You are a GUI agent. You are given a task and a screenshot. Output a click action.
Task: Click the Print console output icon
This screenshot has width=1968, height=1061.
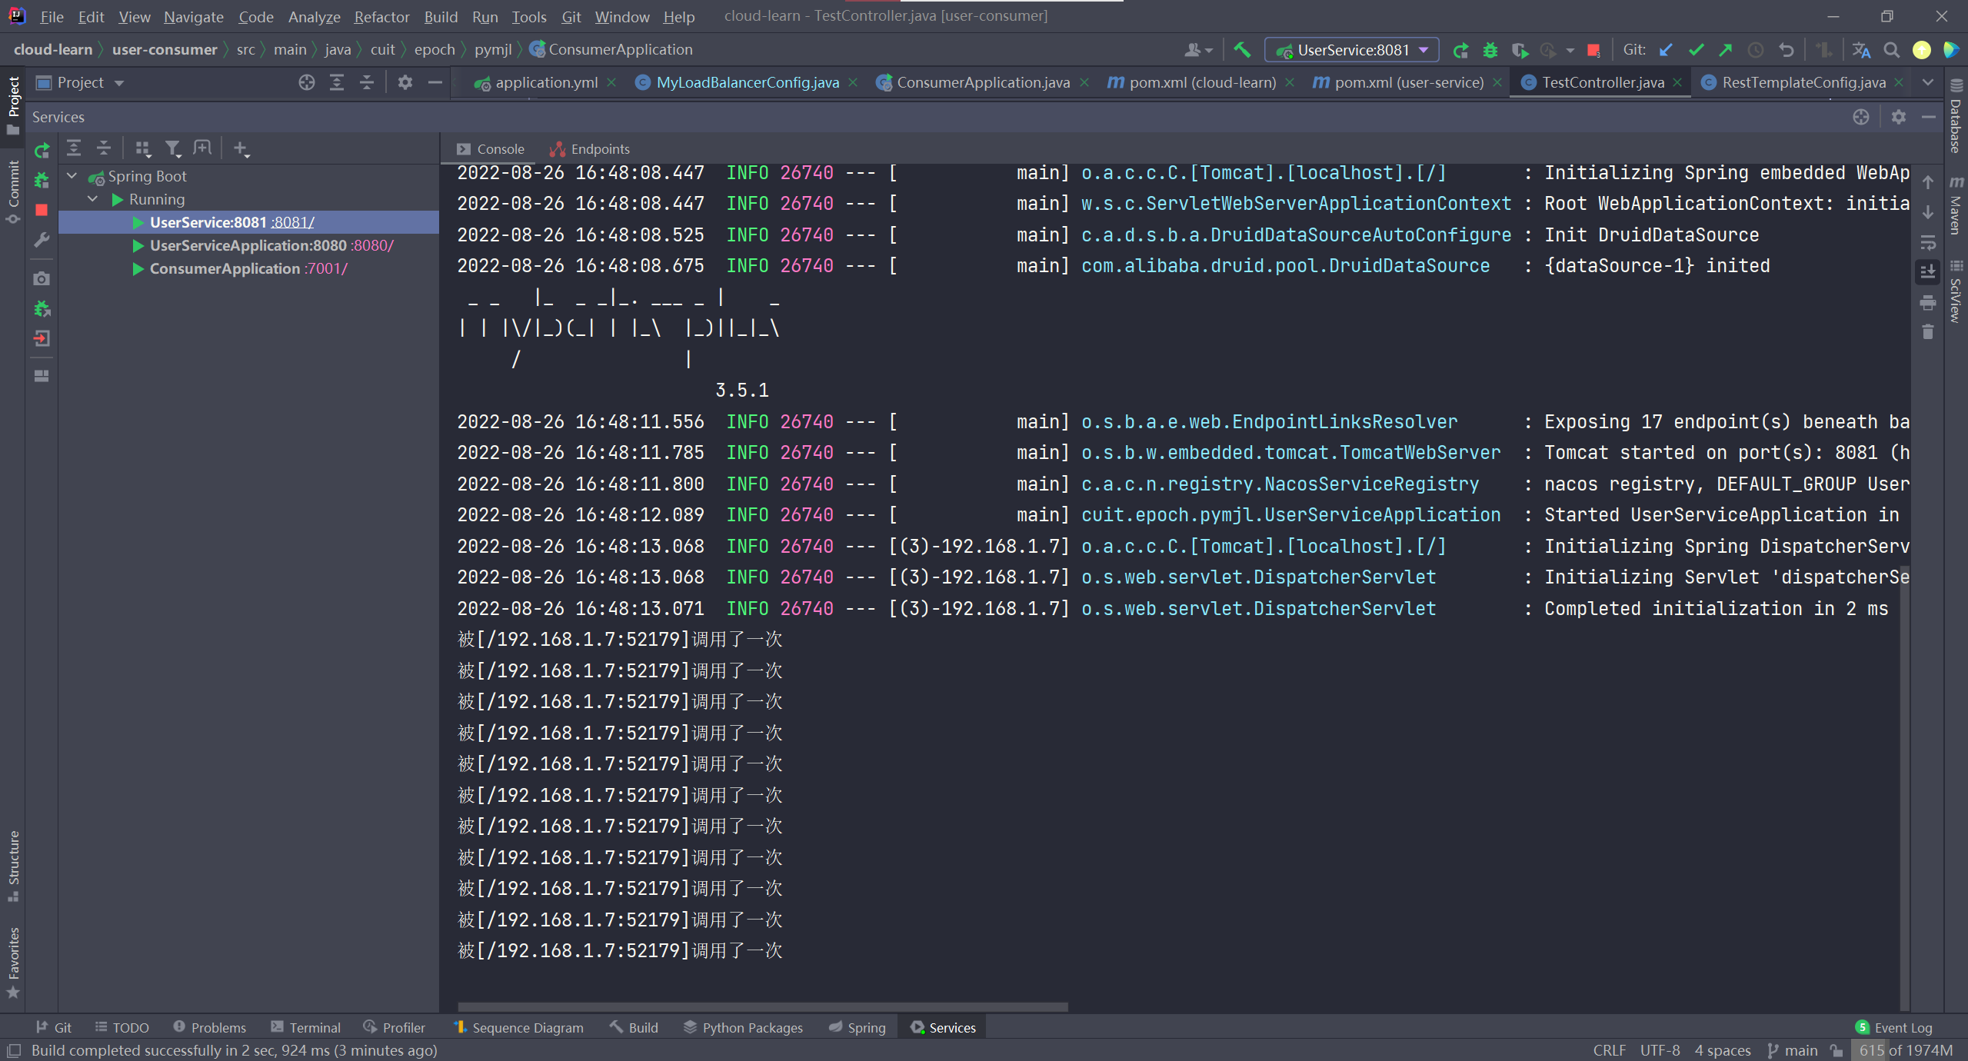[1928, 302]
